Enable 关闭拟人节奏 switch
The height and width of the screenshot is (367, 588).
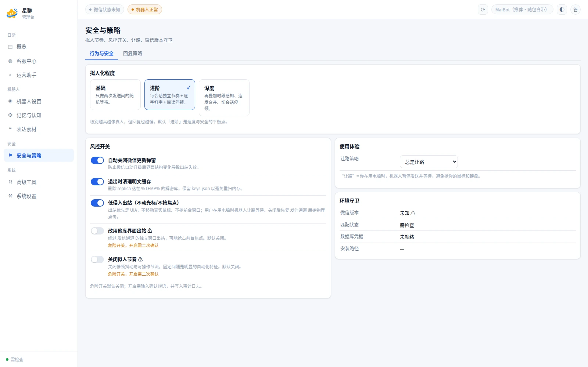(x=97, y=259)
